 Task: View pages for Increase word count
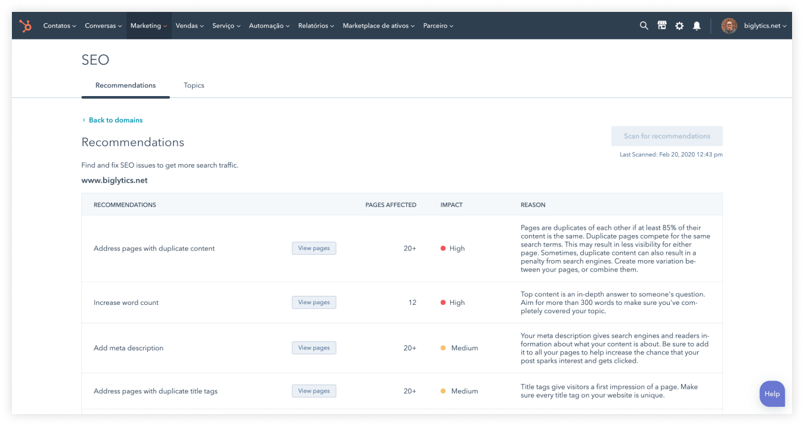314,302
